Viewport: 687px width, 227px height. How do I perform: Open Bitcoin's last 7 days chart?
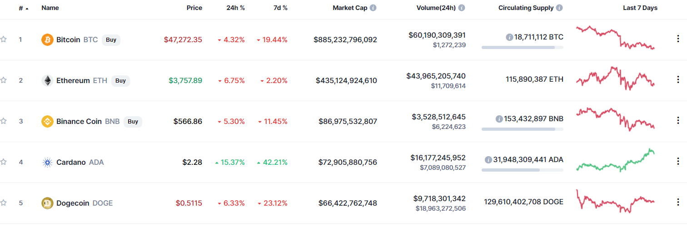click(616, 38)
